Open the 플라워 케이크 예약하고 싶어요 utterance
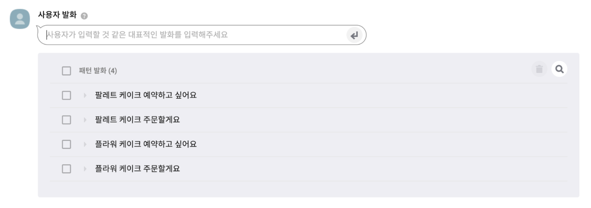The width and height of the screenshot is (591, 208). (x=146, y=144)
